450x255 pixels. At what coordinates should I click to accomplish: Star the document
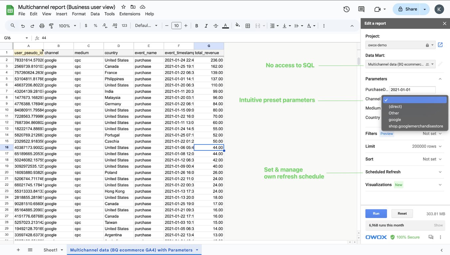(123, 7)
